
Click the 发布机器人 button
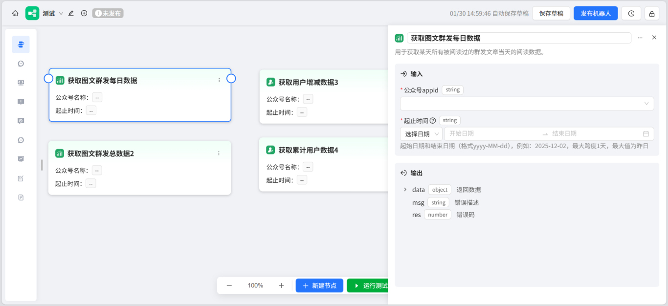(596, 13)
